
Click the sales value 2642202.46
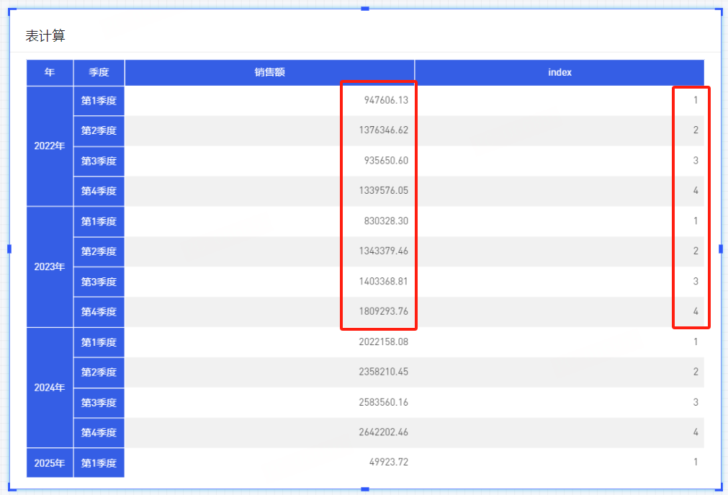point(383,432)
